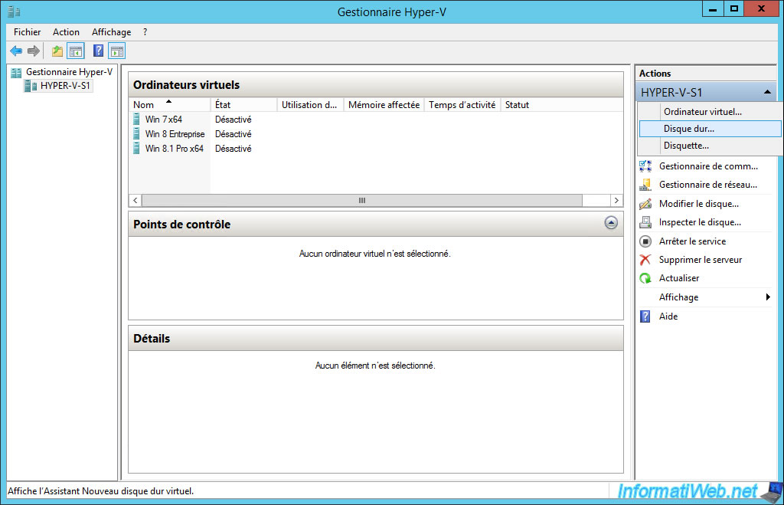Sort by the Nom column header

click(x=169, y=105)
